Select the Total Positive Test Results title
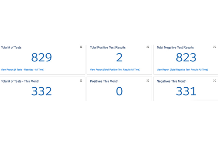Viewport: 218px width, 146px height. pyautogui.click(x=107, y=47)
